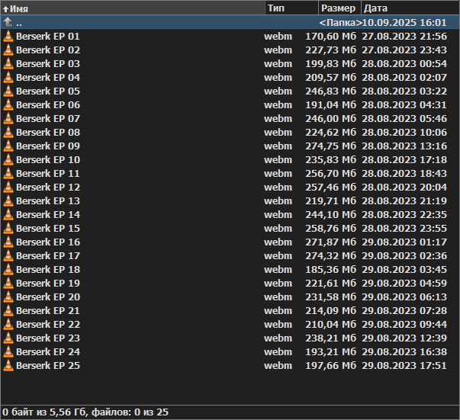Click VLC icon of Berserk EP 05
The image size is (460, 420).
[8, 91]
